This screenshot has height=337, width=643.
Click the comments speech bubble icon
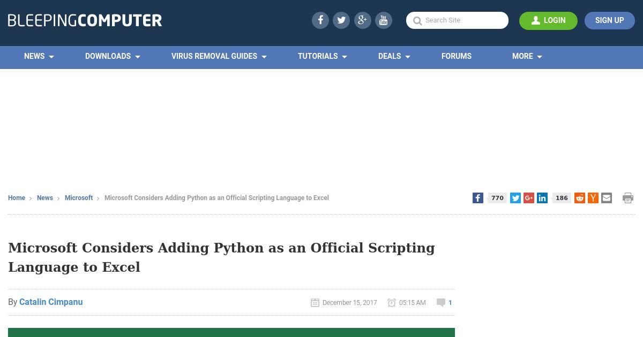(x=441, y=303)
